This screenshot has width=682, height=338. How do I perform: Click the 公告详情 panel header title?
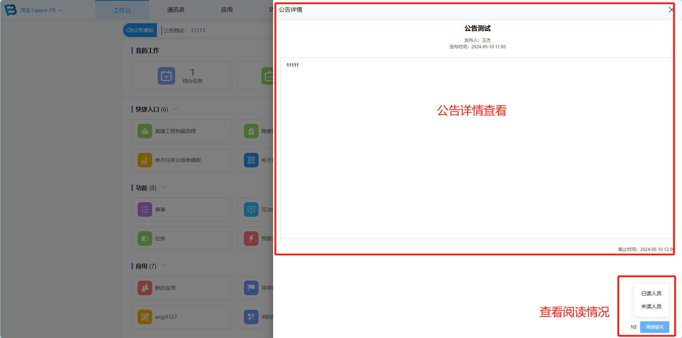(291, 10)
